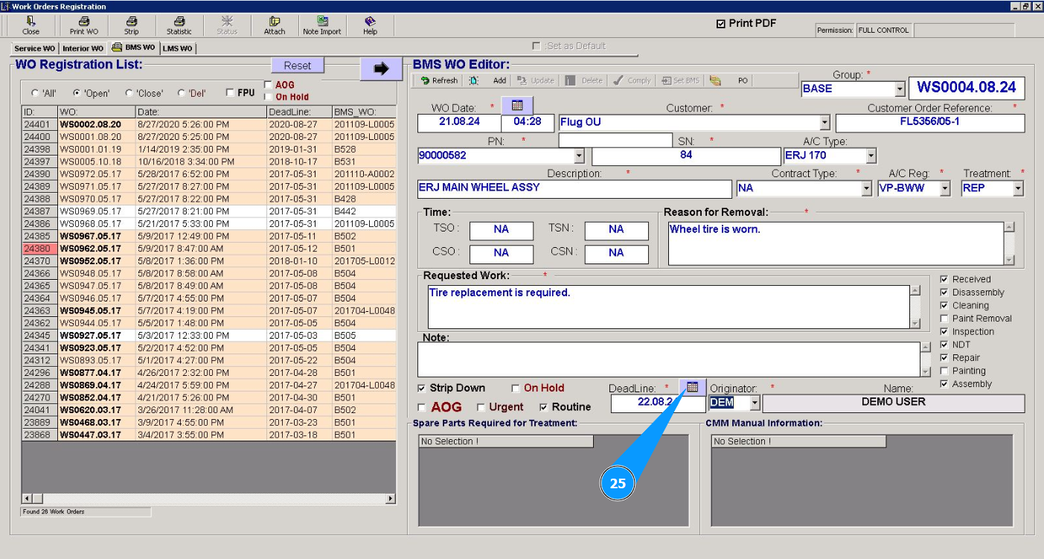Click the black right arrow button
1044x559 pixels.
tap(381, 68)
